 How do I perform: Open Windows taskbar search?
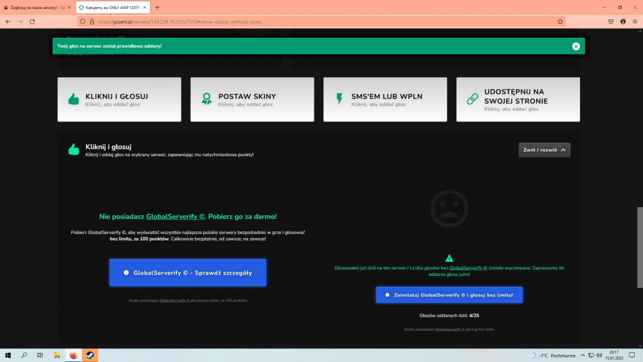point(24,356)
